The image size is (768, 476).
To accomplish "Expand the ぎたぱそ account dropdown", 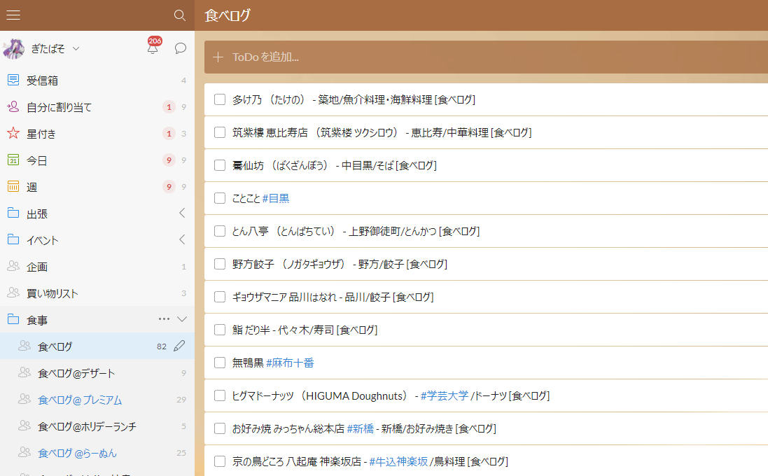I will point(76,48).
